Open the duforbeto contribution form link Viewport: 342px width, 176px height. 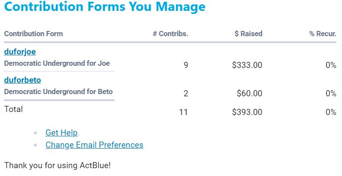click(x=23, y=80)
